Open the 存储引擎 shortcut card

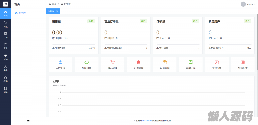86,65
